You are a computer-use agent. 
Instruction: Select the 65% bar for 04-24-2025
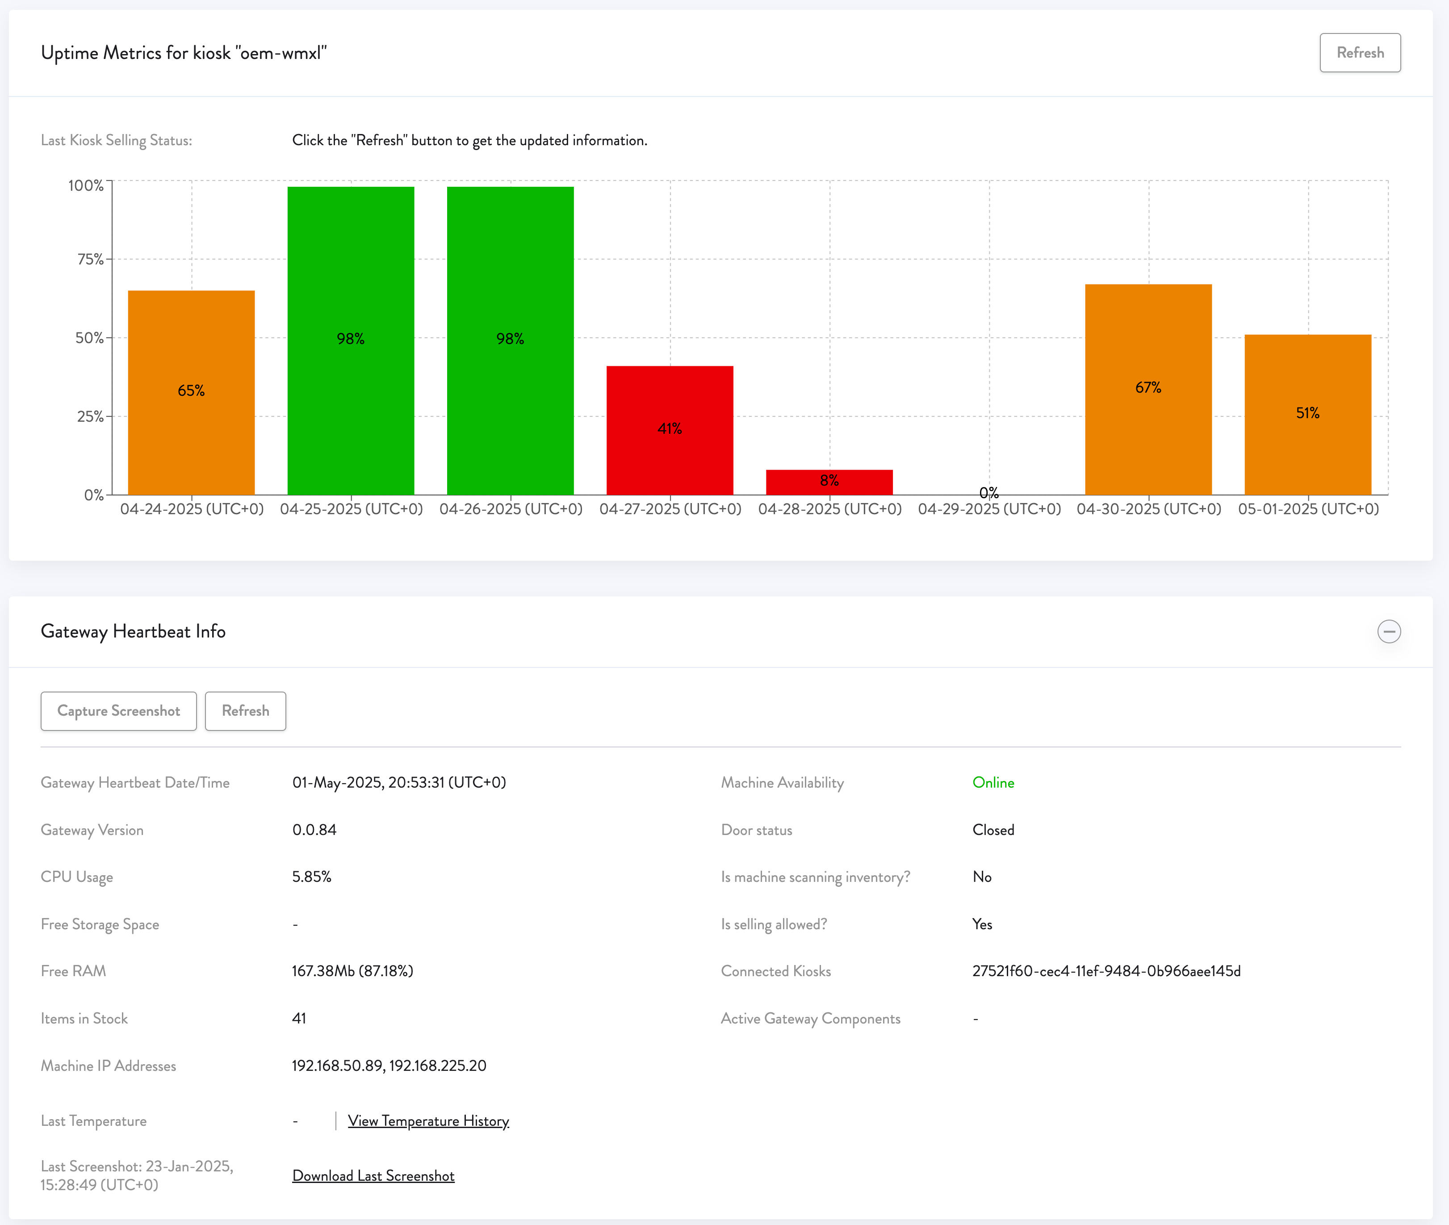click(192, 392)
